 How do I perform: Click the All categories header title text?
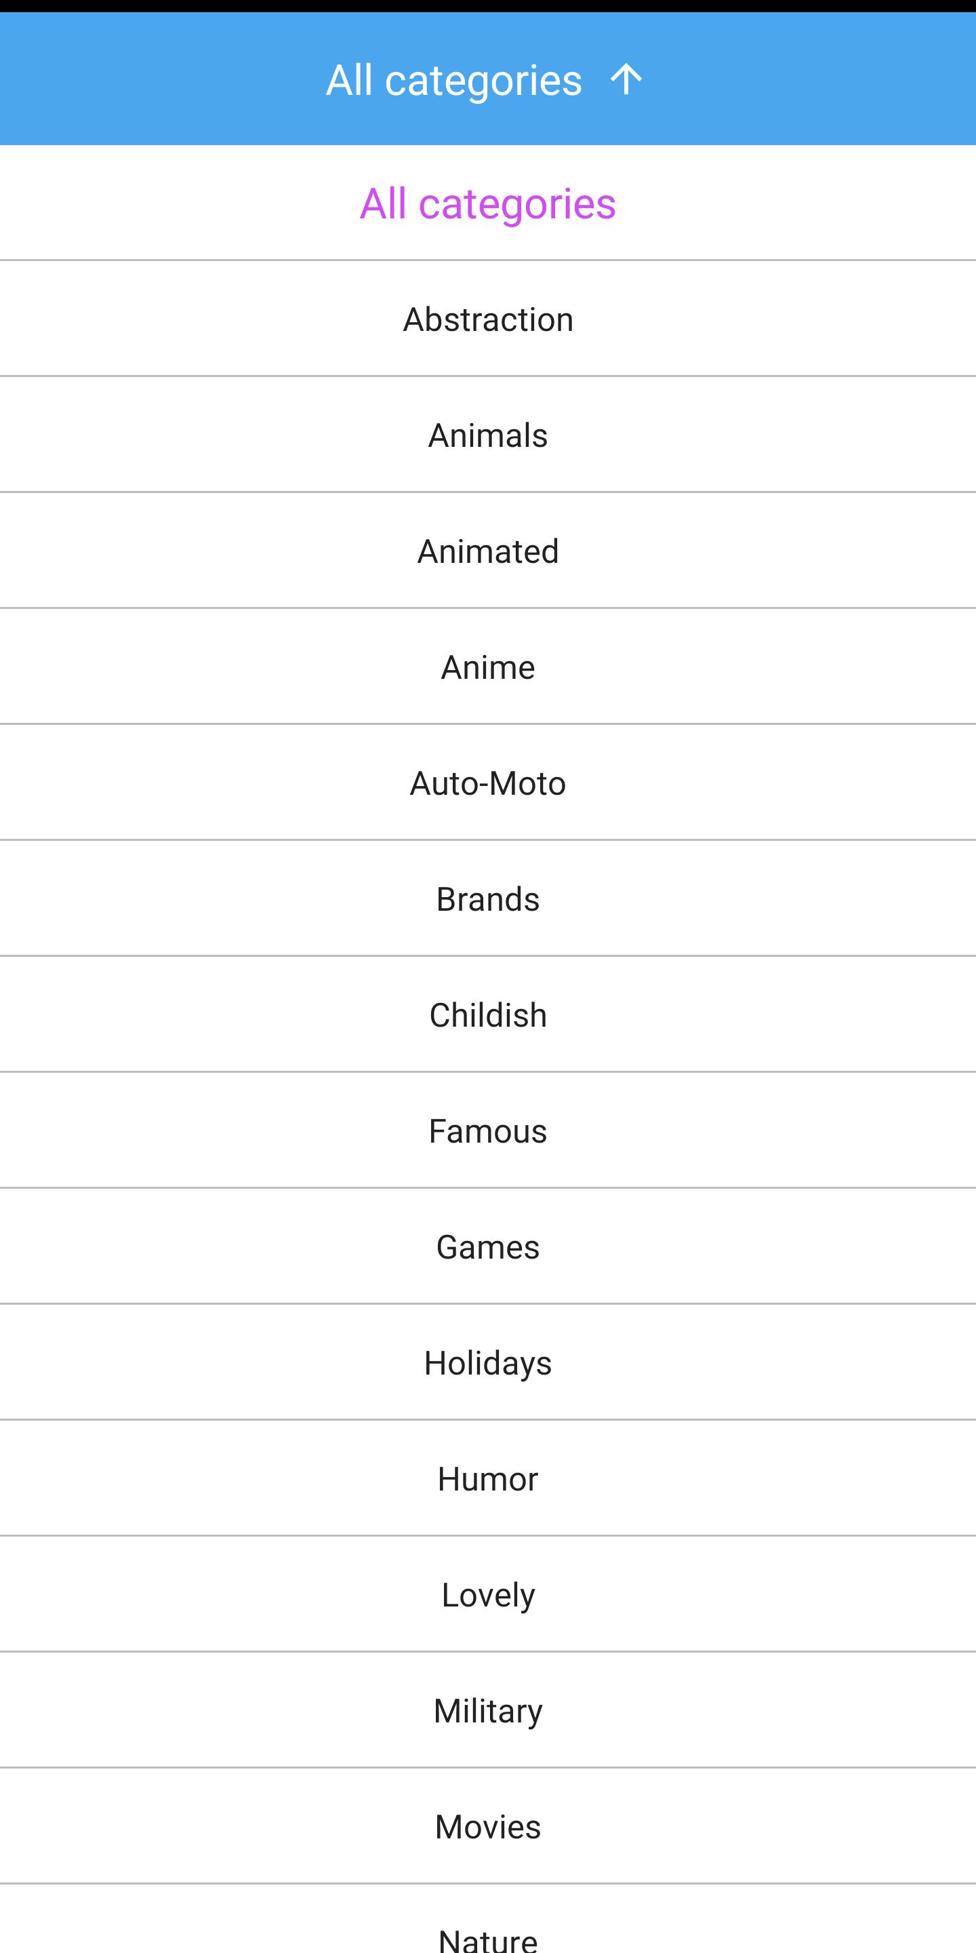point(454,79)
